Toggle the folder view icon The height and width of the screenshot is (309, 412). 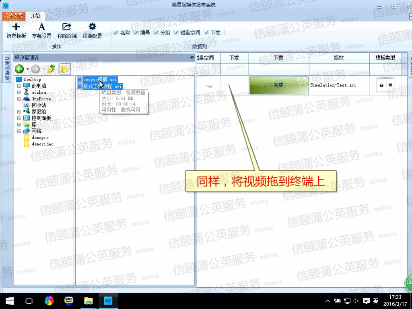[x=64, y=69]
